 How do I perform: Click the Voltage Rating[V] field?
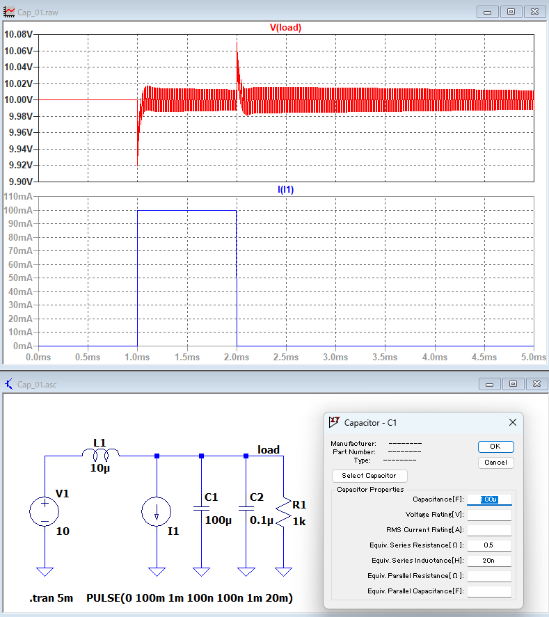point(488,515)
